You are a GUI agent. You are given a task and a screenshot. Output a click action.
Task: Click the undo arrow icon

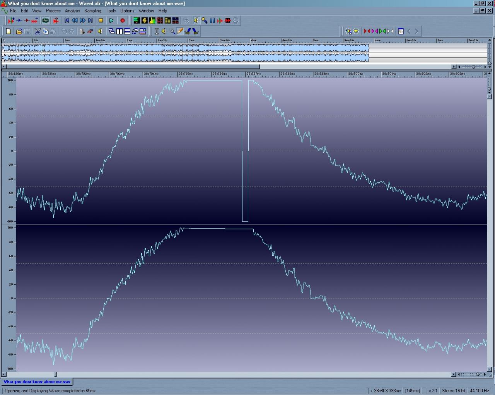click(x=64, y=31)
